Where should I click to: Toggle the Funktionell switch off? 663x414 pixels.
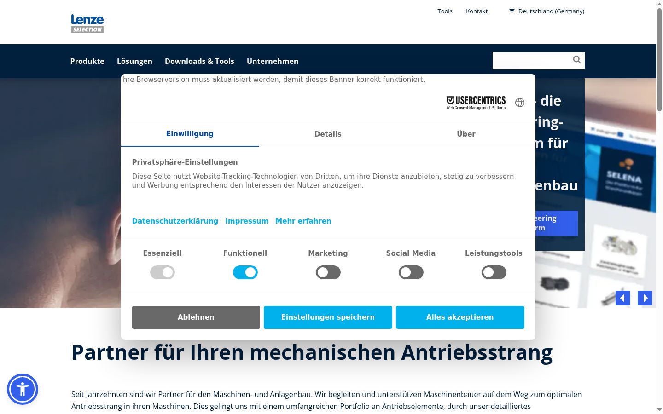245,272
